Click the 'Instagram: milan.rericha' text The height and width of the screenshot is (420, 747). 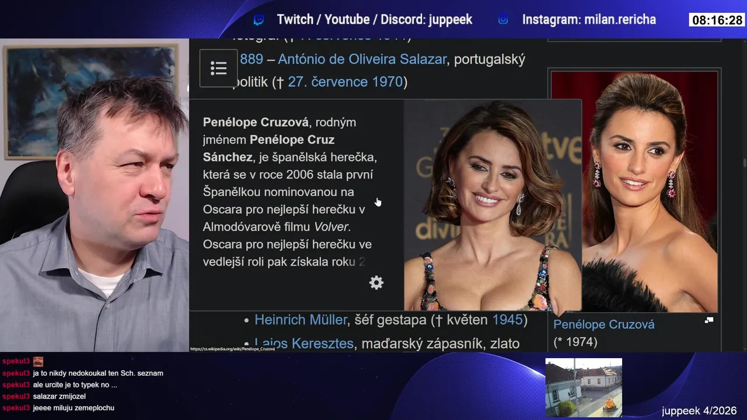589,20
